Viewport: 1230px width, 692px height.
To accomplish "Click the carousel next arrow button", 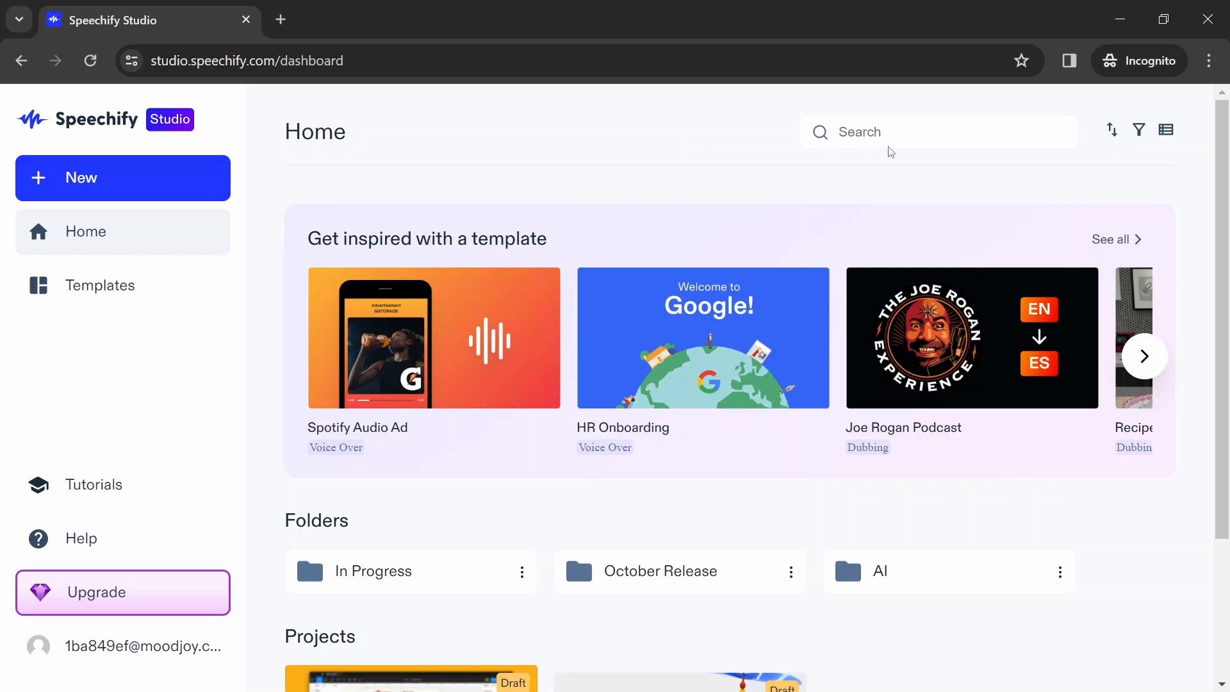I will pos(1145,355).
